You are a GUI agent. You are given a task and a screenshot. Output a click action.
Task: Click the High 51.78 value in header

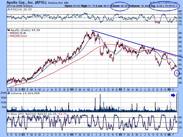point(88,6)
